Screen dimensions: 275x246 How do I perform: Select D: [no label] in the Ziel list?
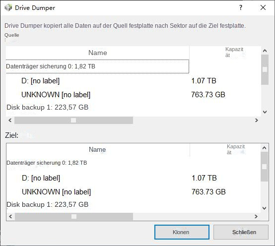(x=41, y=178)
